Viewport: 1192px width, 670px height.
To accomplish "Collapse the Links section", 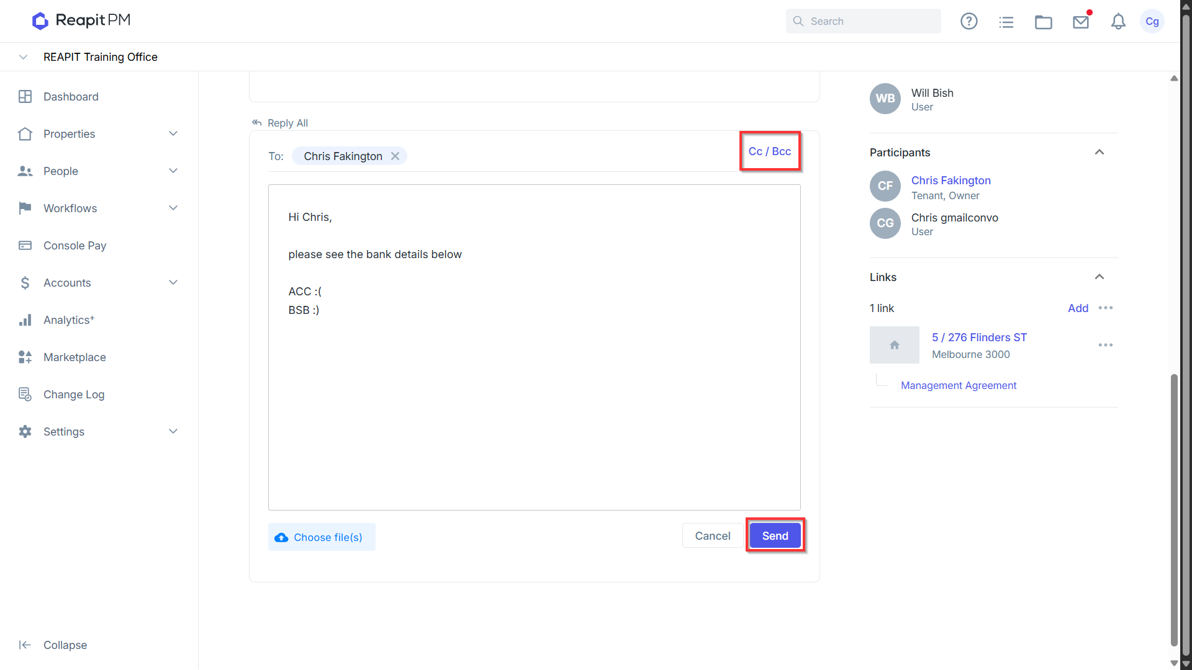I will coord(1099,277).
